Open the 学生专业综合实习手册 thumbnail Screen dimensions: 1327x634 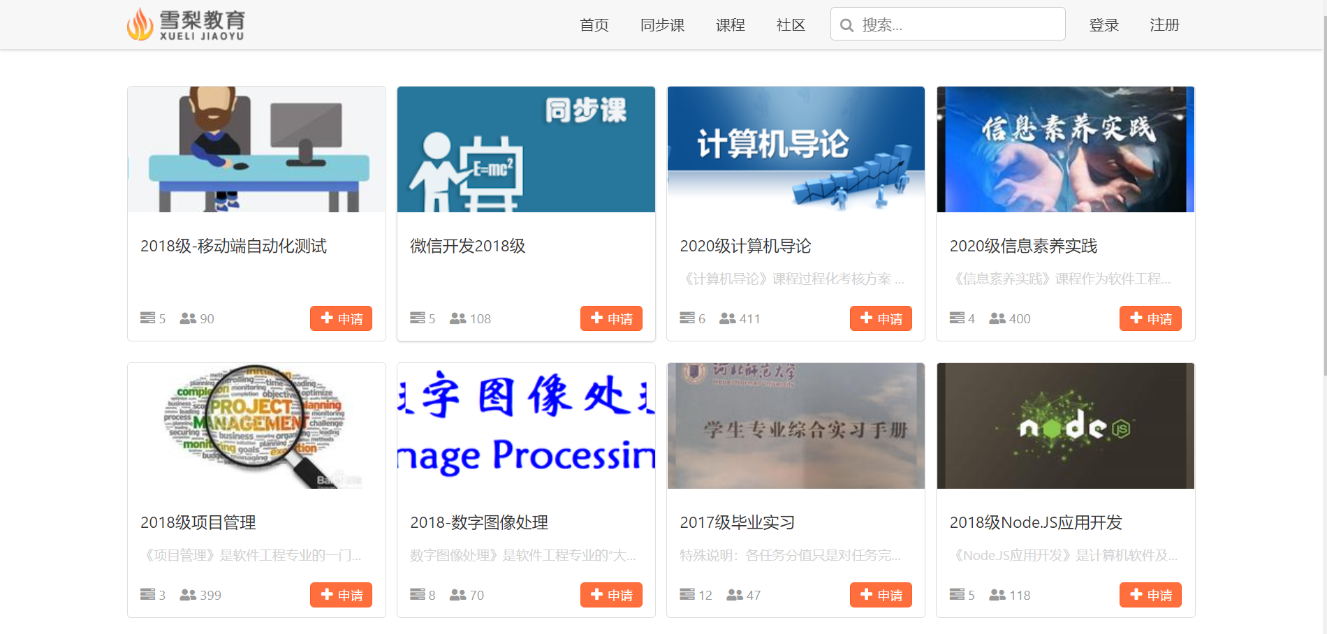[796, 426]
